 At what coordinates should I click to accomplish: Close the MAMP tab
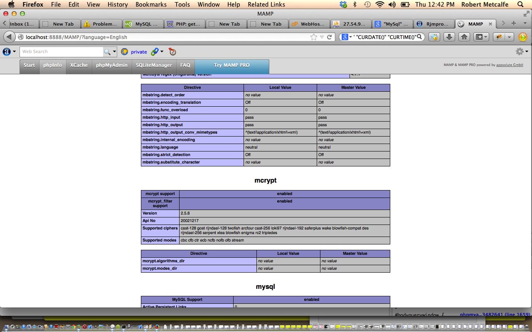490,24
